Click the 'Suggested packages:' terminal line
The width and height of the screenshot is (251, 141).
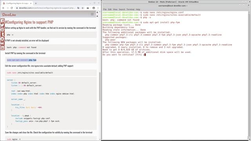tap(115, 37)
